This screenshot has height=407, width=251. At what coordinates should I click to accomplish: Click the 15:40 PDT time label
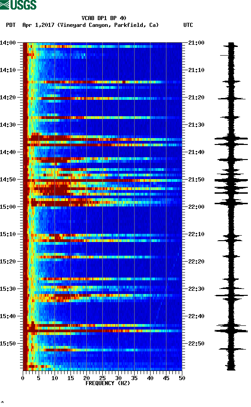pos(8,316)
